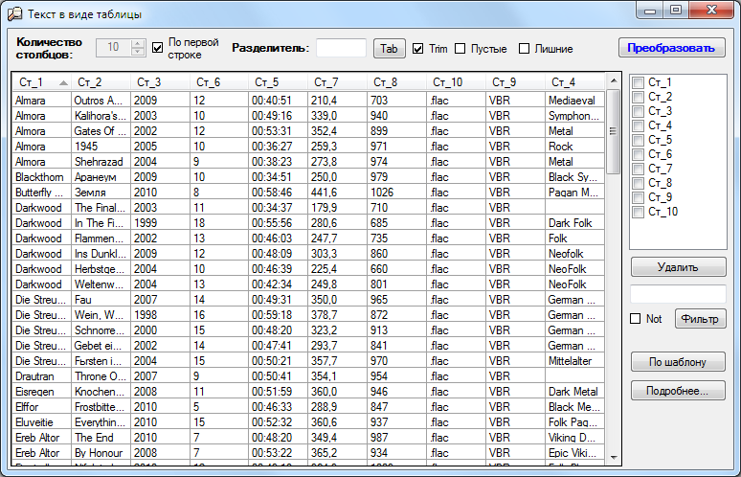Select the 'Almara' cell
Image resolution: width=741 pixels, height=477 pixels.
(42, 101)
